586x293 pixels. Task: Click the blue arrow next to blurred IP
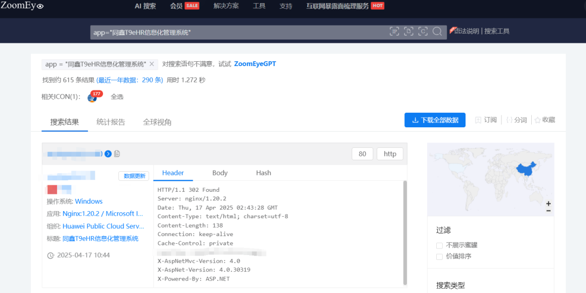[108, 154]
